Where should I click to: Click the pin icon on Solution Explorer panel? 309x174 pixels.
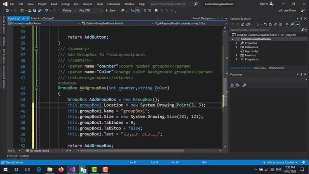click(x=301, y=18)
